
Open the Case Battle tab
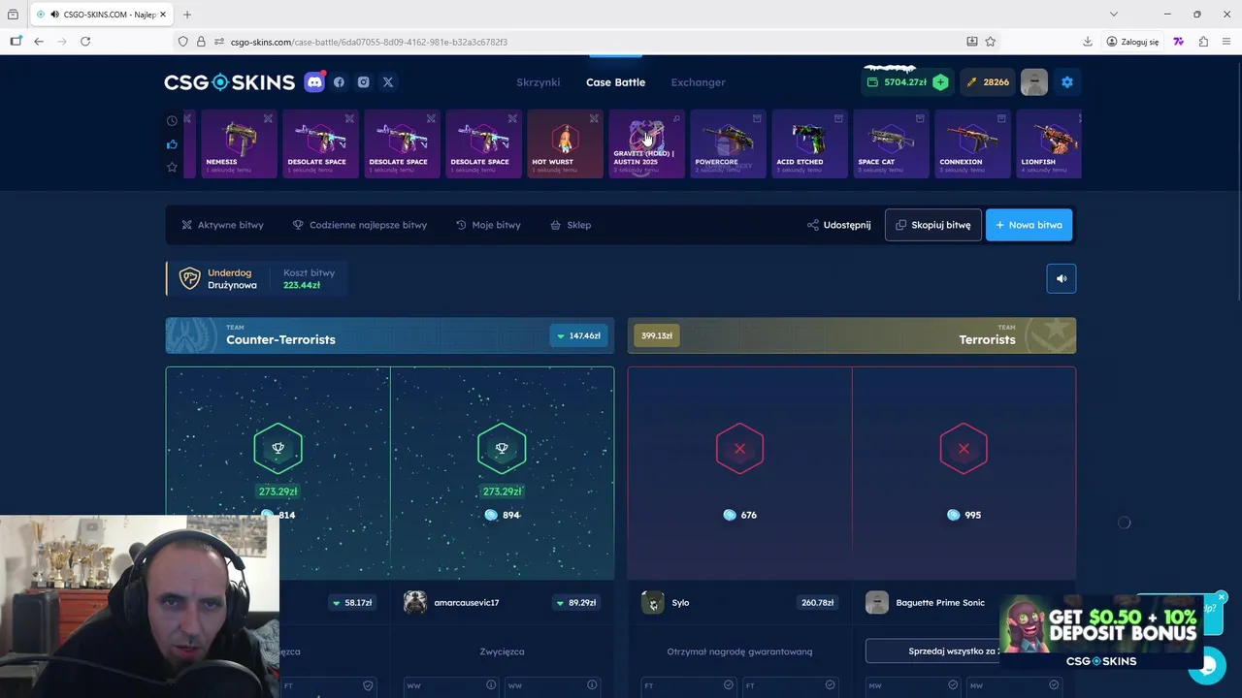[615, 82]
